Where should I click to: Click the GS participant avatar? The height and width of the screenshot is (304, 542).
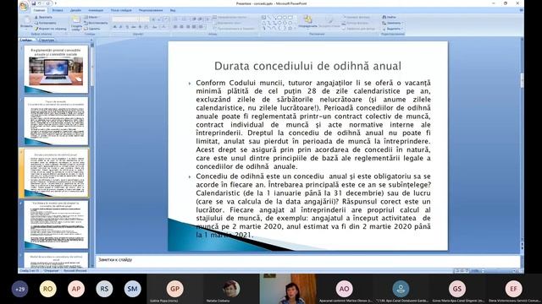coord(457,289)
